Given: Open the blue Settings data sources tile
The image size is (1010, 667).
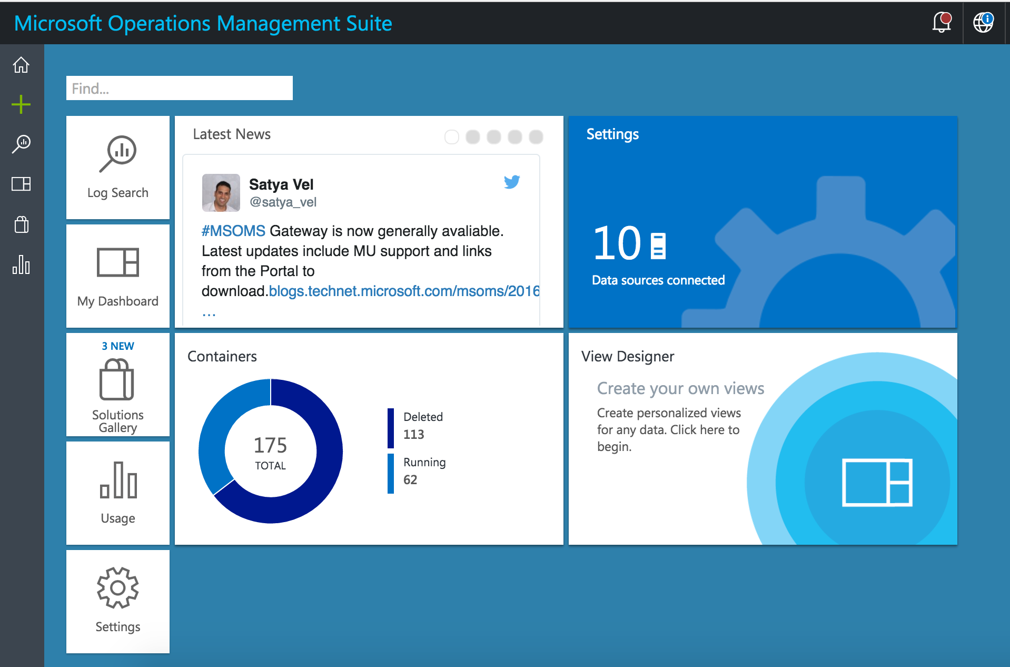Looking at the screenshot, I should (763, 222).
